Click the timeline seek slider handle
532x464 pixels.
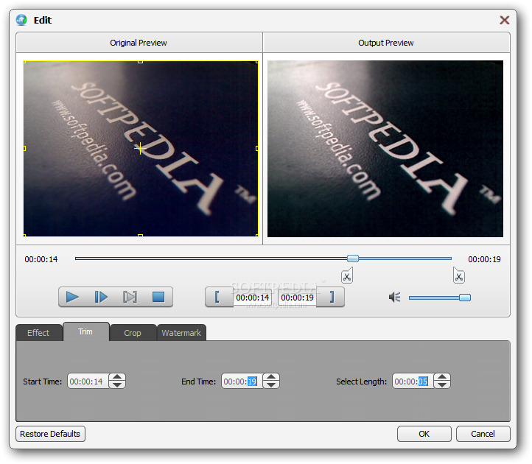[353, 259]
